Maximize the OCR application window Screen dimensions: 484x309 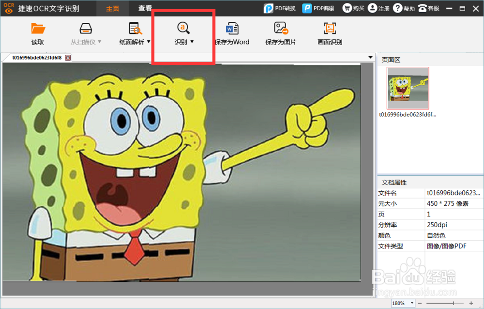[x=462, y=8]
